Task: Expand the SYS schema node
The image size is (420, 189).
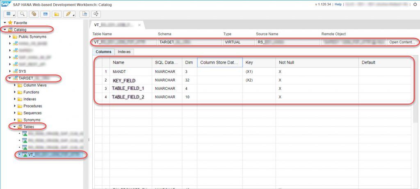Action: pyautogui.click(x=10, y=71)
